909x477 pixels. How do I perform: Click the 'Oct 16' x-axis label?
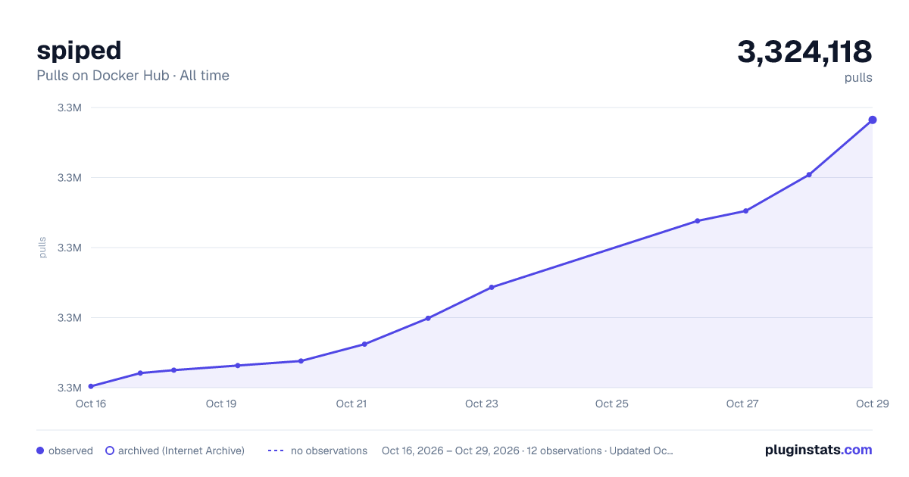click(91, 404)
